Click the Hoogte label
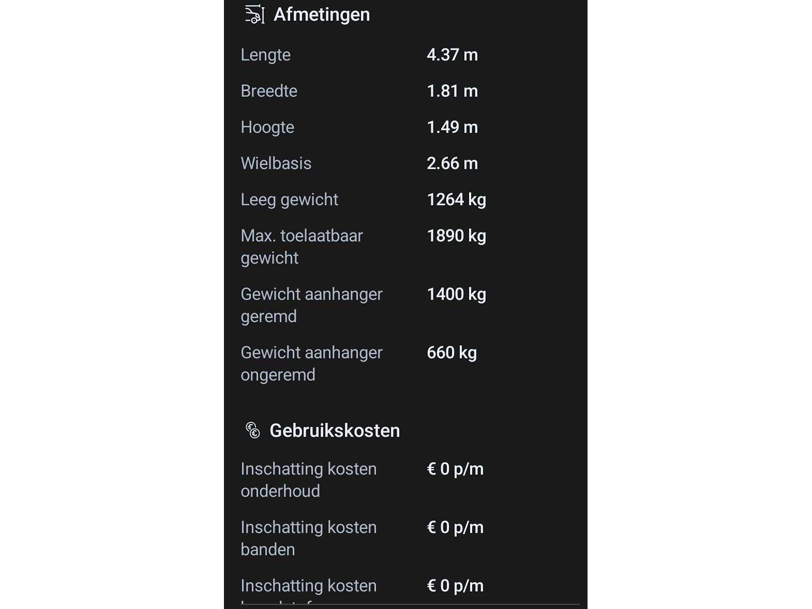The height and width of the screenshot is (609, 812). (267, 127)
